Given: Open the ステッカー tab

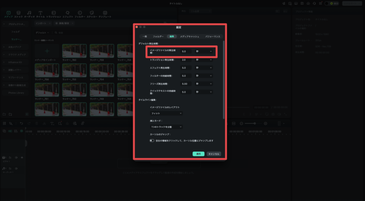Looking at the screenshot, I should point(92,15).
